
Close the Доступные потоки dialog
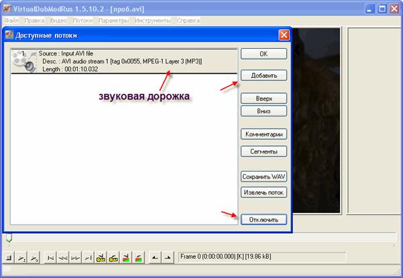click(x=284, y=35)
